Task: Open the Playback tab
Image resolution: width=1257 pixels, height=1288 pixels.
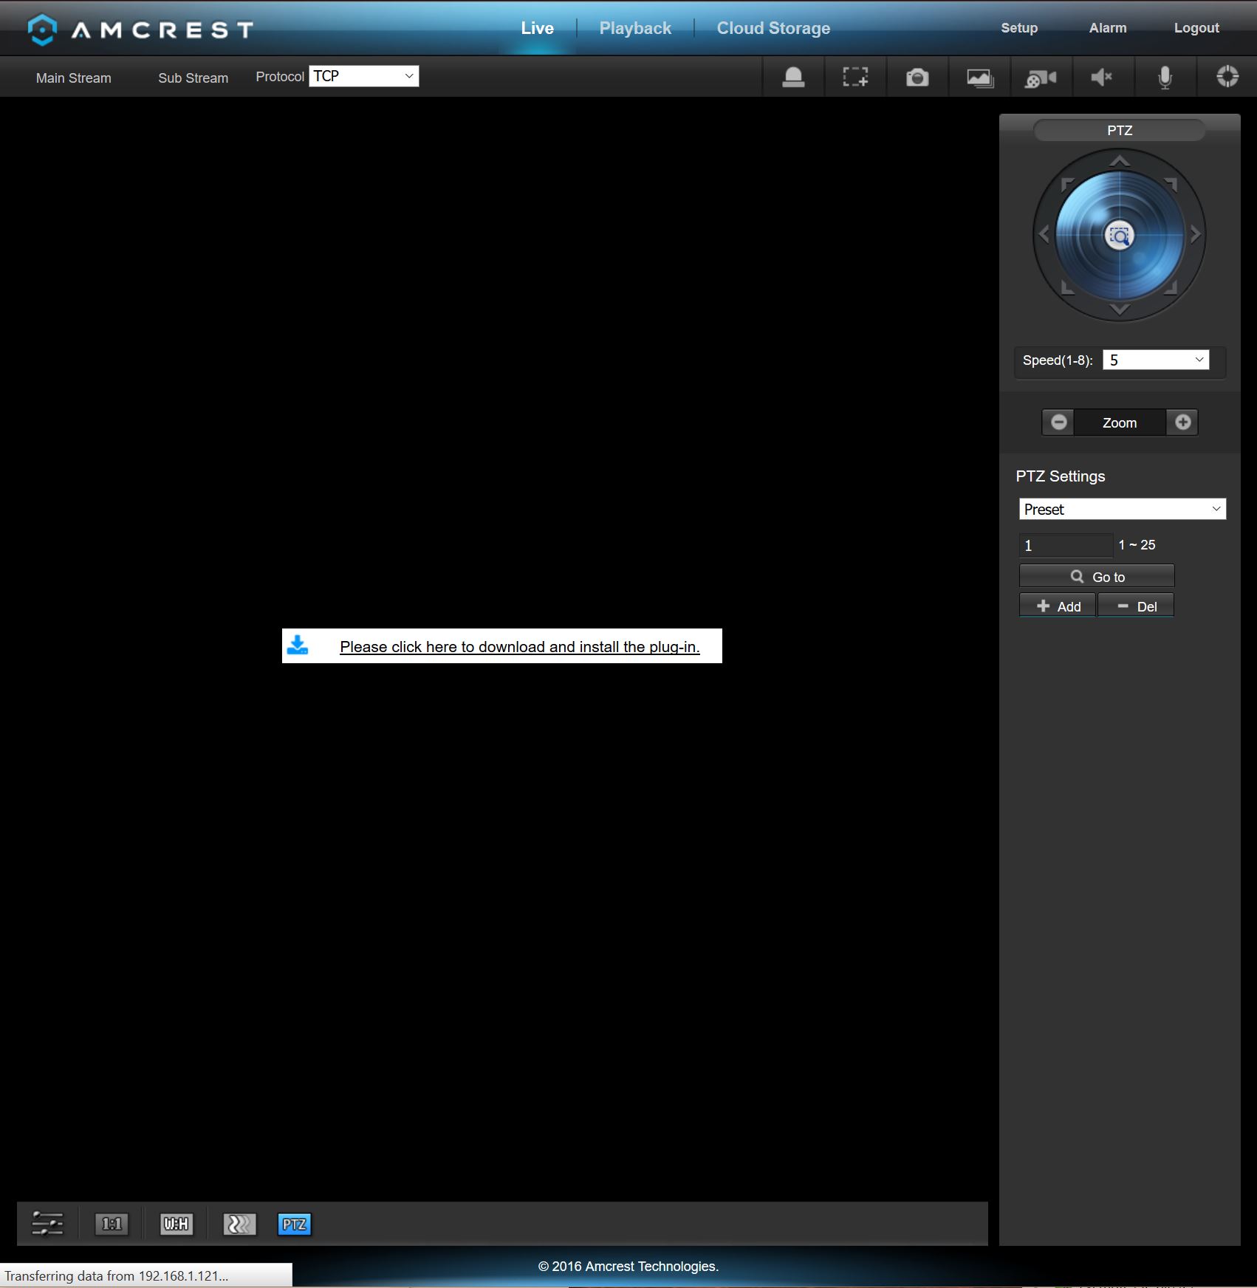Action: (635, 28)
